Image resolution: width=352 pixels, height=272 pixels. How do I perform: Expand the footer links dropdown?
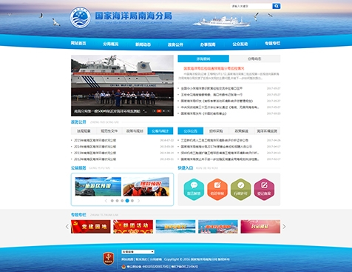pyautogui.click(x=138, y=252)
